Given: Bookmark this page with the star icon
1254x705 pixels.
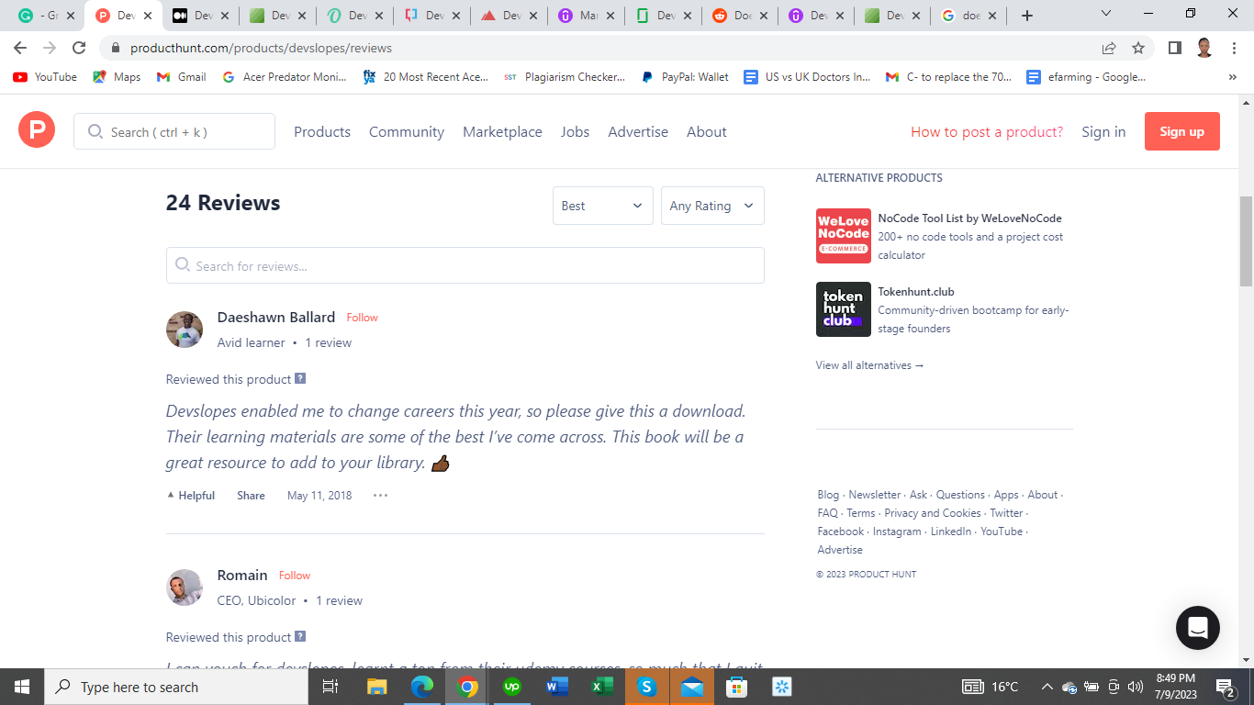Looking at the screenshot, I should 1138,48.
